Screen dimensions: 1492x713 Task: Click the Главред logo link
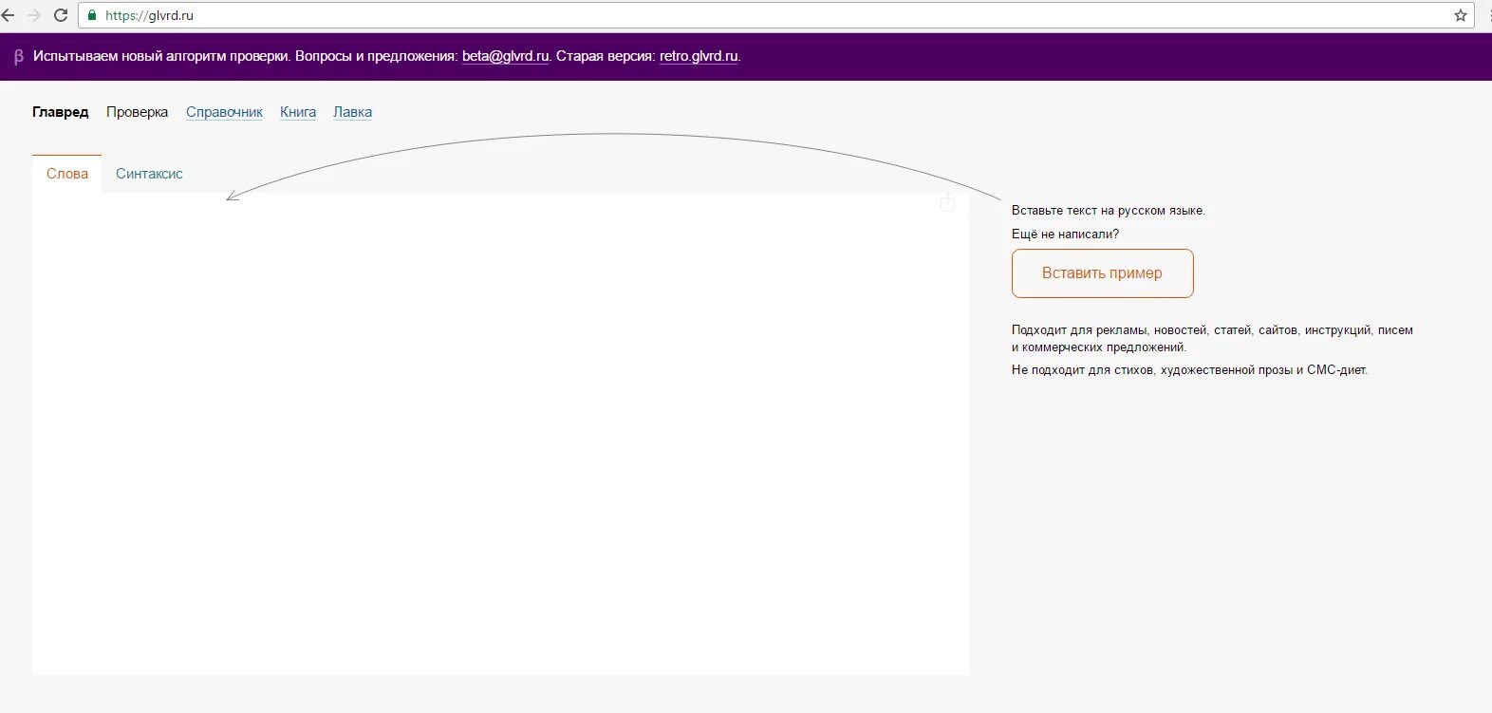pos(61,112)
